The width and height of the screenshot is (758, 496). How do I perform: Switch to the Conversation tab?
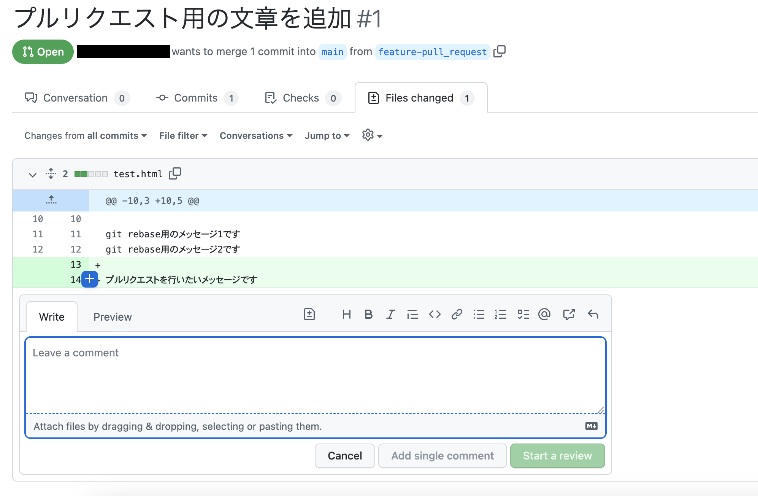click(77, 98)
